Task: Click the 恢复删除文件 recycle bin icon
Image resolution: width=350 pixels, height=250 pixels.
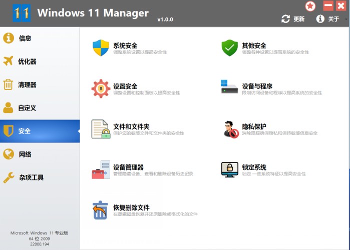Action: 101,210
